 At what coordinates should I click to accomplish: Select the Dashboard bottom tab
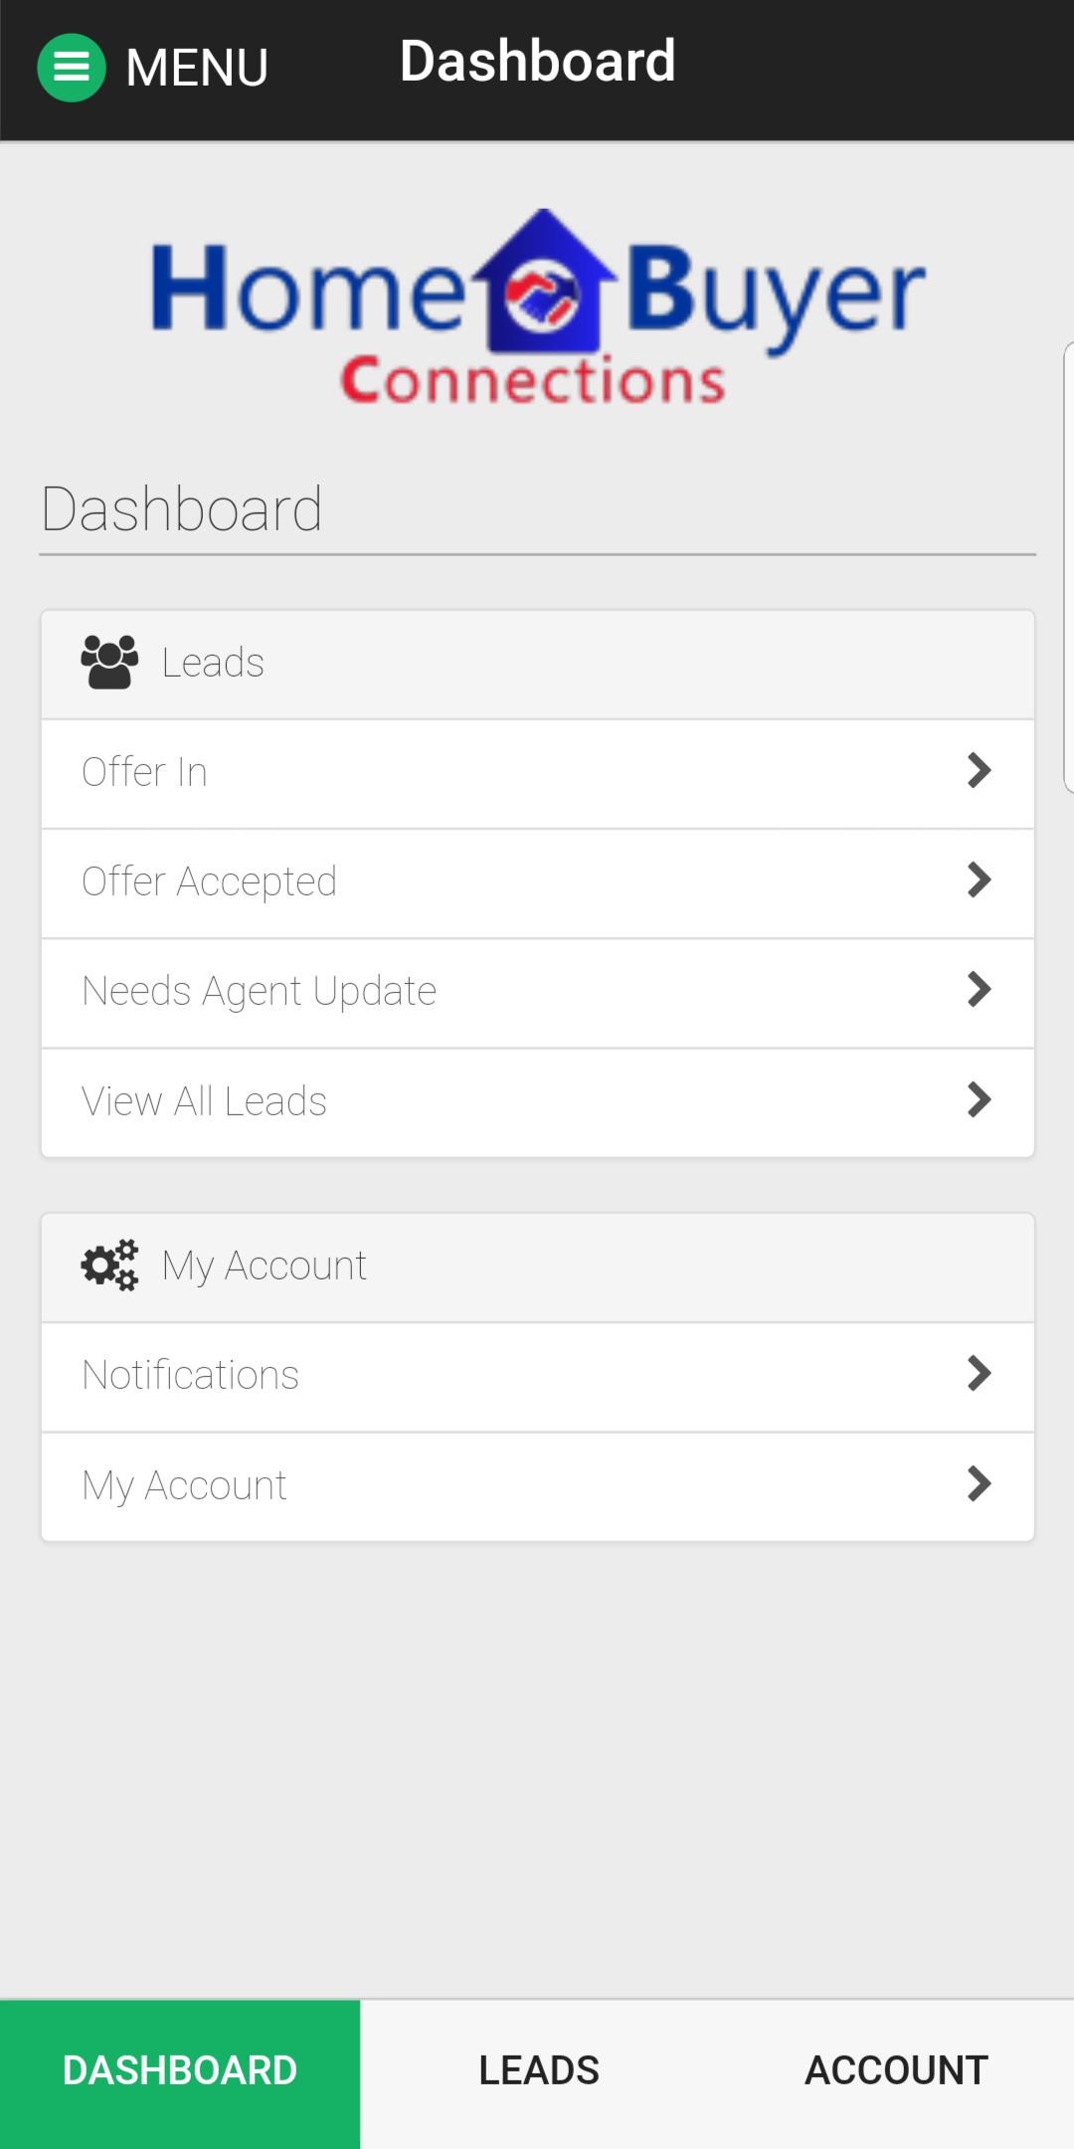pyautogui.click(x=180, y=2071)
